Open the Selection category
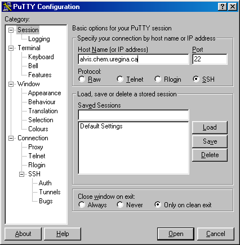 [41, 120]
